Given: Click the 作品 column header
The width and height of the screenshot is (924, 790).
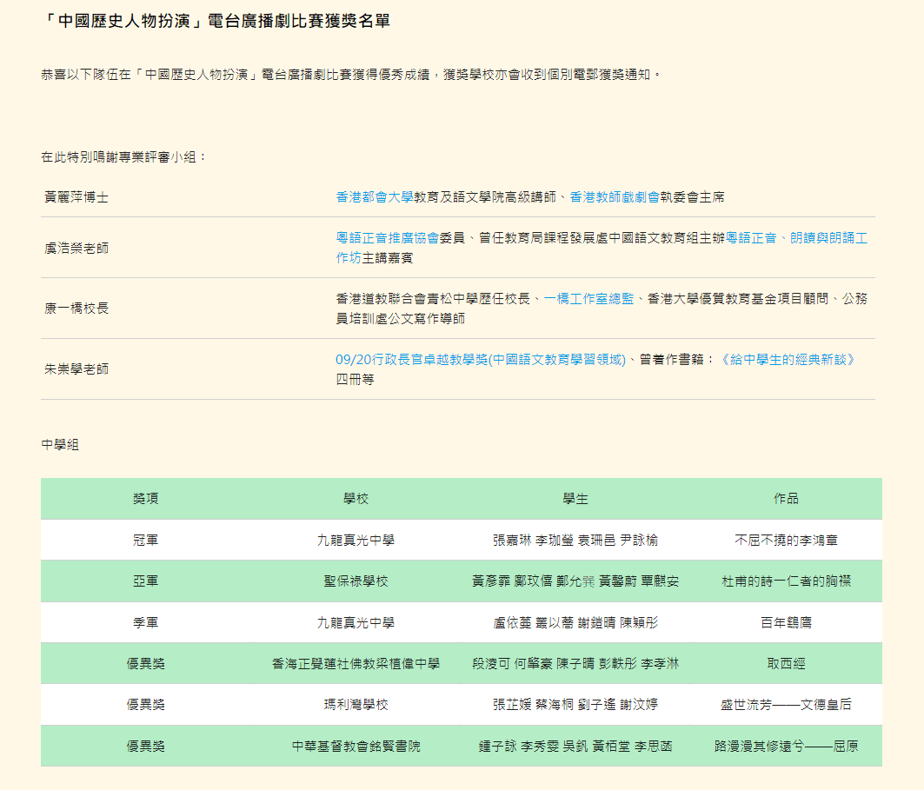Looking at the screenshot, I should coord(786,499).
